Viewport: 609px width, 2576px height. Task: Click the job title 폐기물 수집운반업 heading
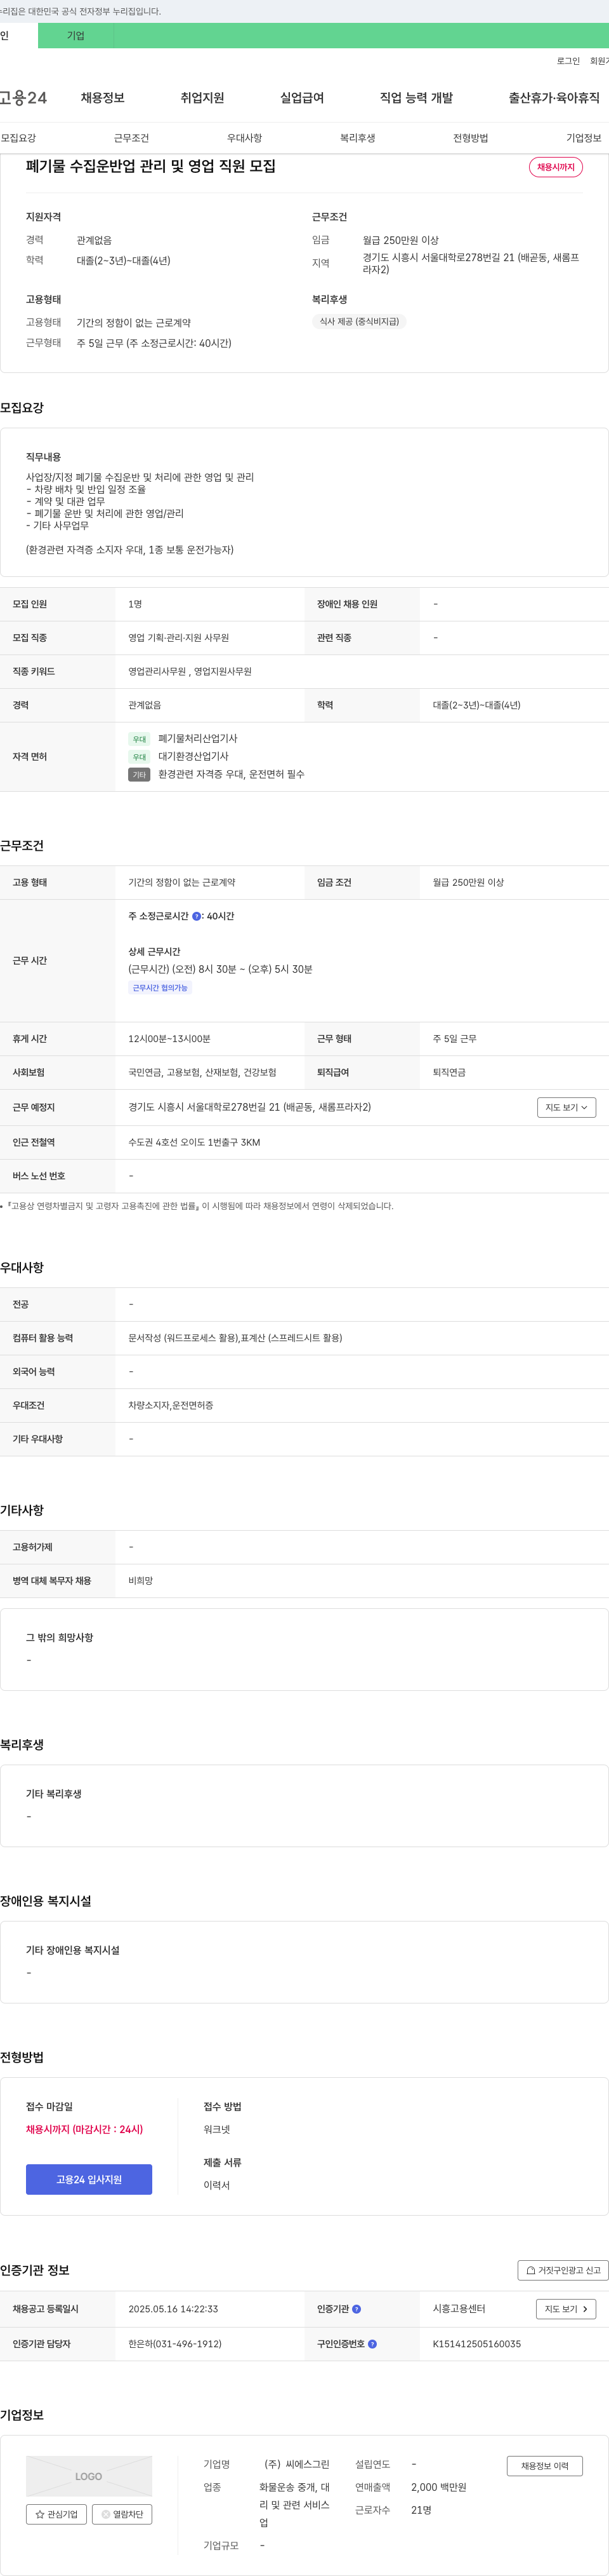click(x=151, y=166)
